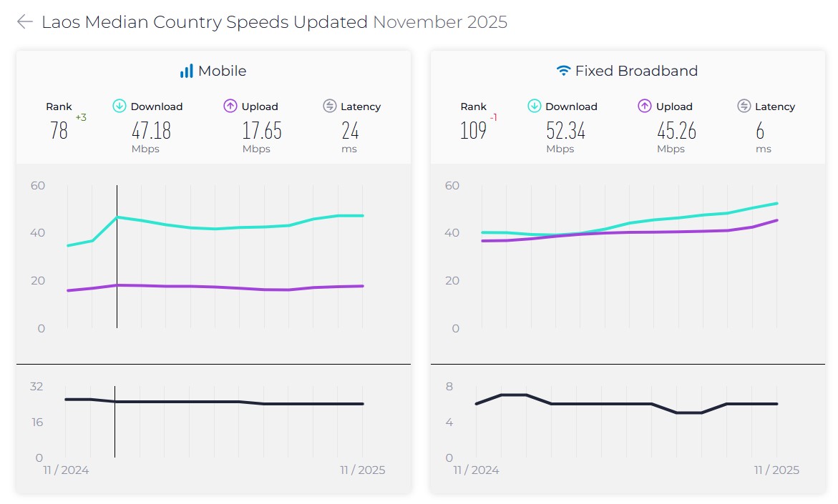Viewport: 838px width, 504px height.
Task: Click the 11 / 2025 label under Mobile chart
Action: (x=362, y=470)
